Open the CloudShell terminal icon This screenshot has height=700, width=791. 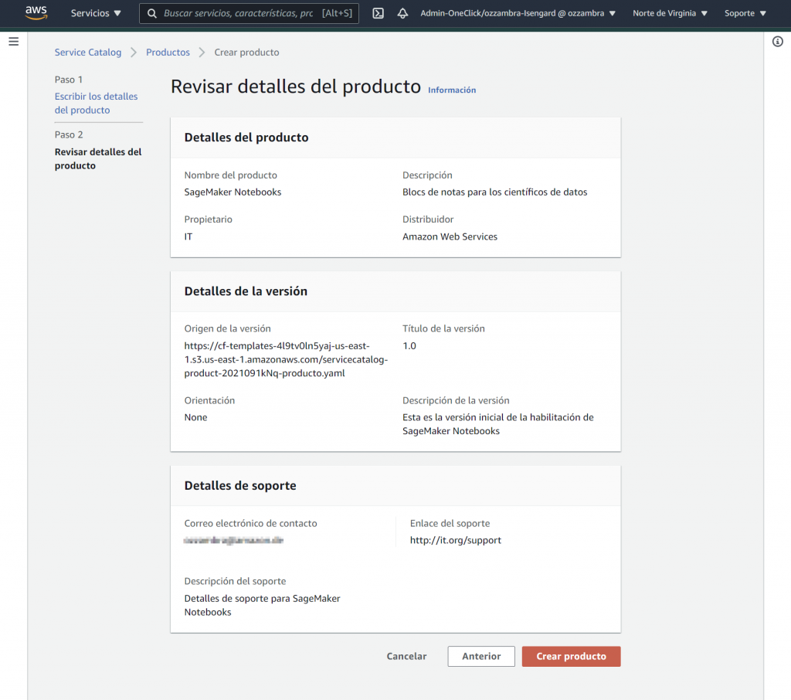[378, 13]
